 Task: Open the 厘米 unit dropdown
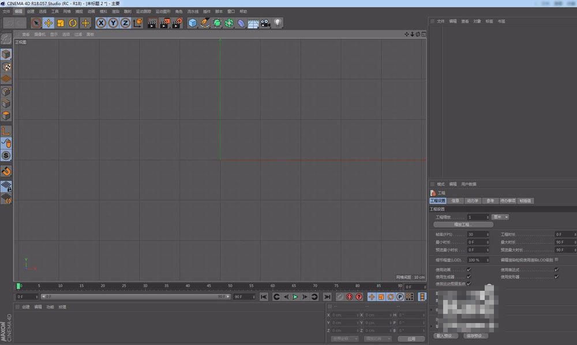point(500,217)
